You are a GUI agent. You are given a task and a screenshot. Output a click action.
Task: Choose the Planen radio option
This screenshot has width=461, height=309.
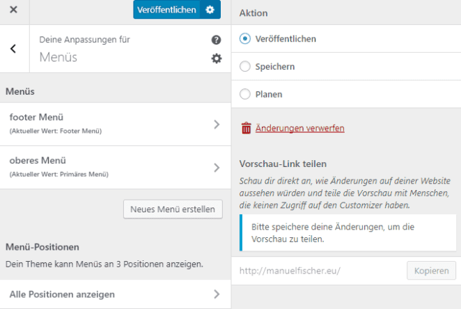244,94
